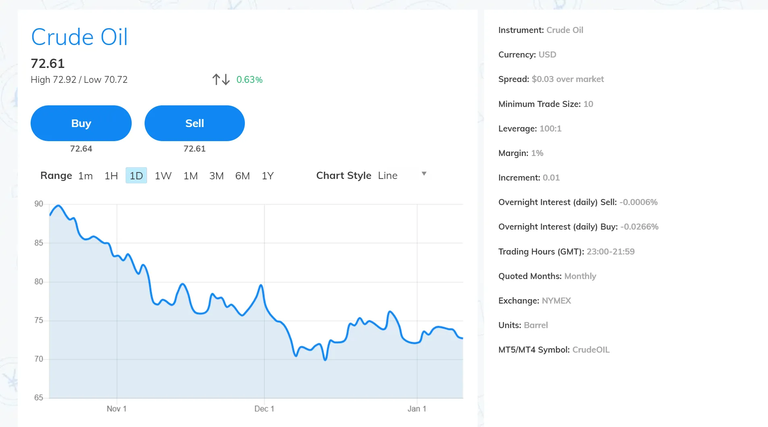The image size is (768, 427).
Task: Choose the 1Y range
Action: pos(268,176)
